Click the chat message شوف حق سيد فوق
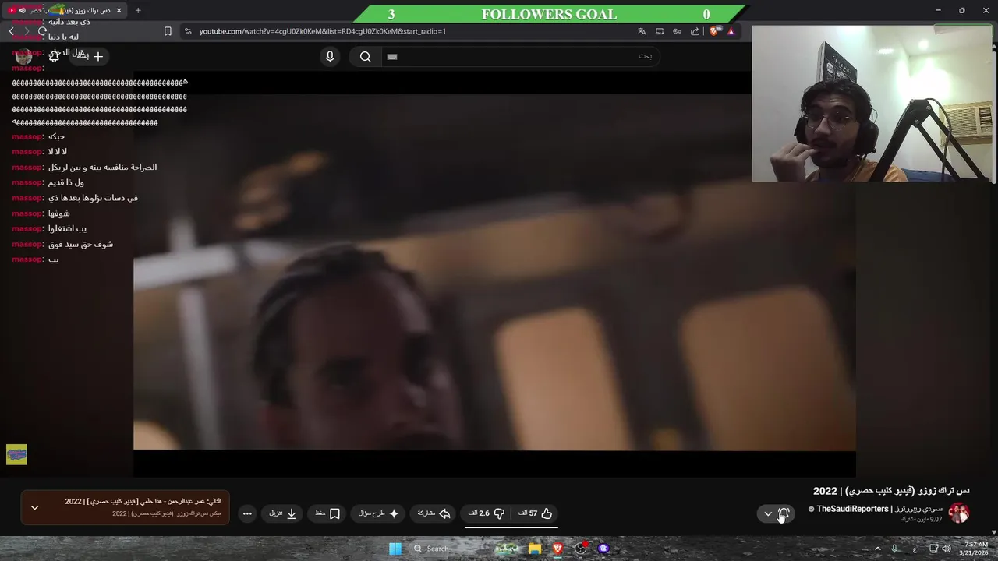Screen dimensions: 998x561 tap(80, 244)
